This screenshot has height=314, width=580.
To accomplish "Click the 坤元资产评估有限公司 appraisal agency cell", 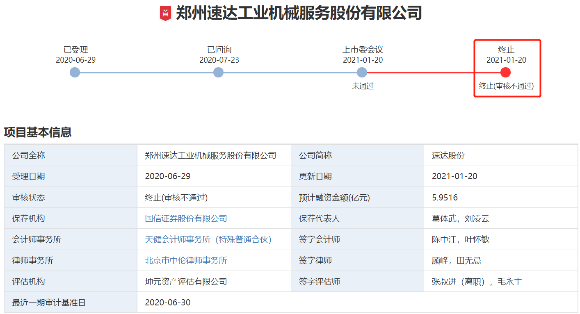I will pyautogui.click(x=186, y=282).
